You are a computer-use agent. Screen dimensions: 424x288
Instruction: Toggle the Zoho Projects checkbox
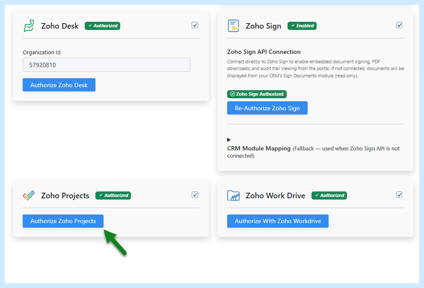(x=195, y=195)
